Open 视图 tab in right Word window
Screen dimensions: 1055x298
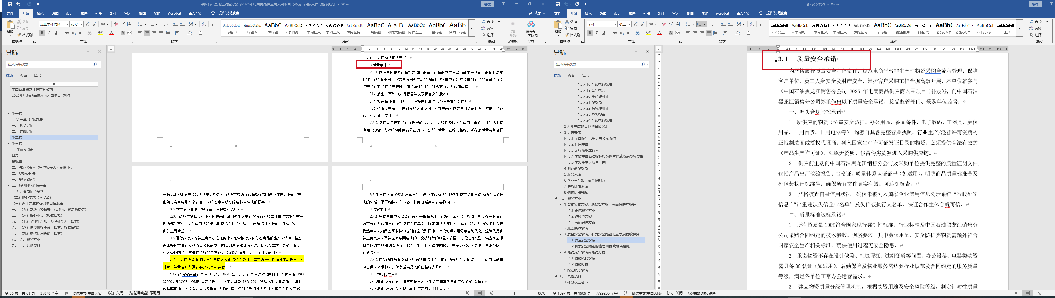(690, 13)
